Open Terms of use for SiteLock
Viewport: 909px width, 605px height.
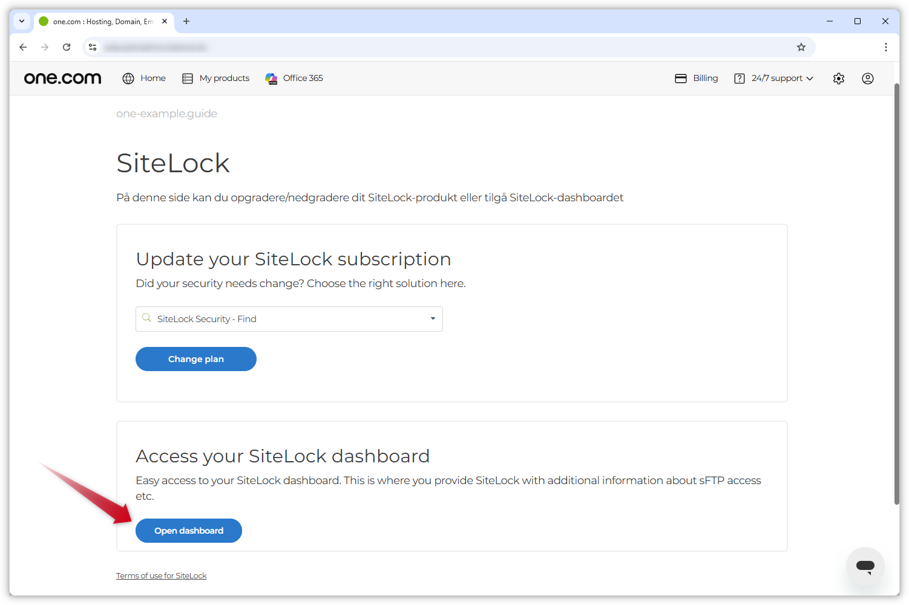point(161,575)
